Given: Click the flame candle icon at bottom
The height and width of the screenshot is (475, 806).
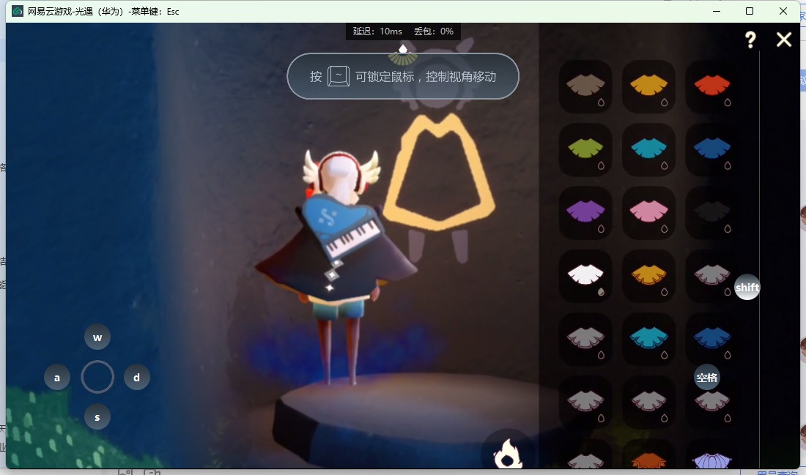Looking at the screenshot, I should (x=508, y=454).
